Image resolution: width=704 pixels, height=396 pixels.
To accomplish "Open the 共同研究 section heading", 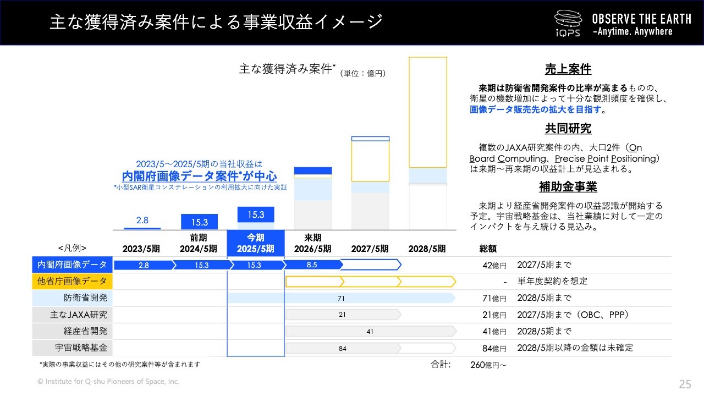I will 568,129.
